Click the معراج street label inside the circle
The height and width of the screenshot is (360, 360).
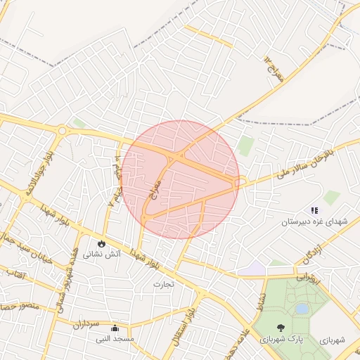coord(155,190)
